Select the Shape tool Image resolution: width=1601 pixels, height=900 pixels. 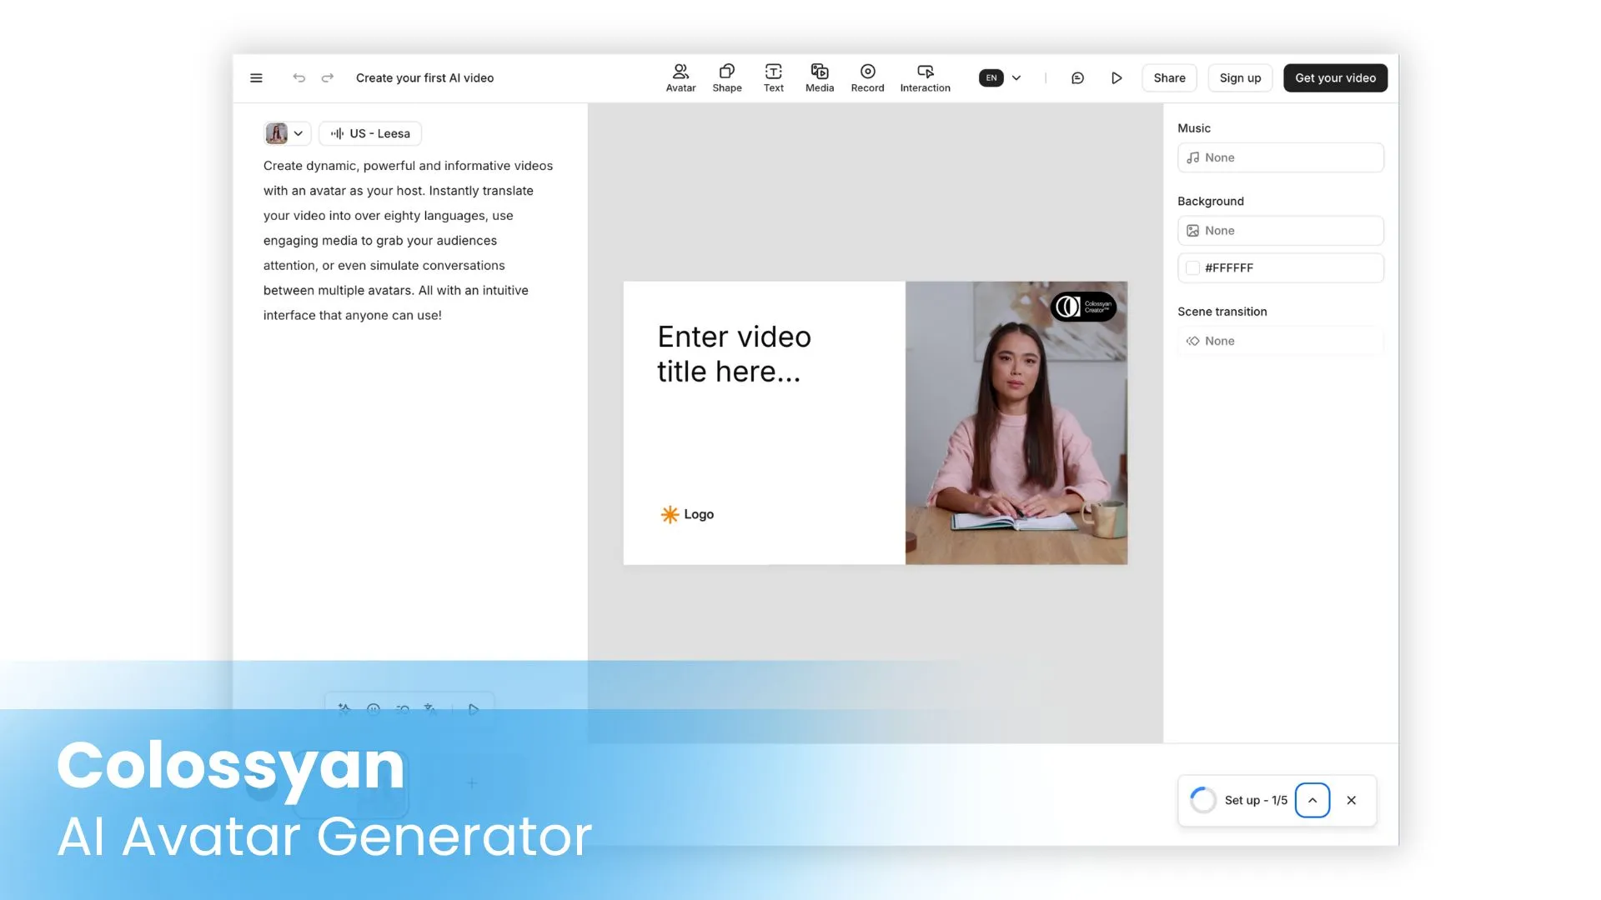(x=726, y=78)
